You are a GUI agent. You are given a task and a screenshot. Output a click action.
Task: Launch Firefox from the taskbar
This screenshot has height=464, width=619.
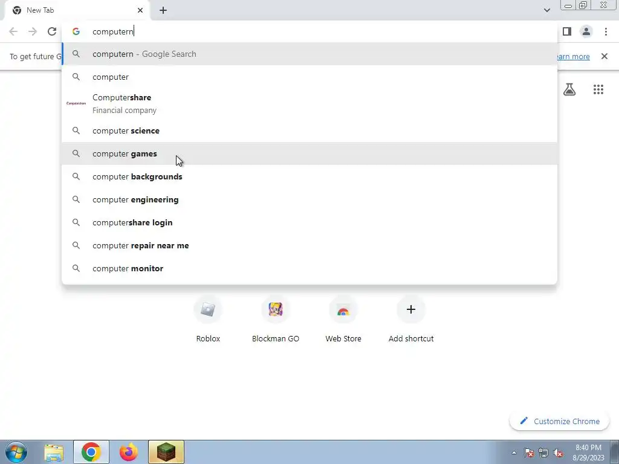129,452
